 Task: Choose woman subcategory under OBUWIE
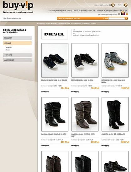tap(9, 47)
